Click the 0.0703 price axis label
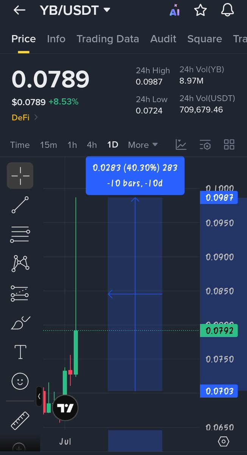The width and height of the screenshot is (247, 455). coord(219,391)
